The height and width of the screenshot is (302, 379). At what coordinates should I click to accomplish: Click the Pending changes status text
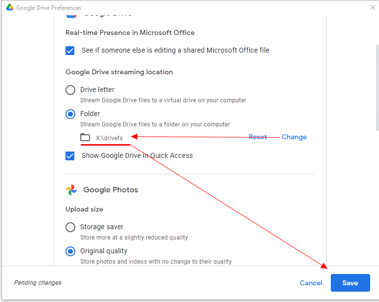[x=38, y=283]
